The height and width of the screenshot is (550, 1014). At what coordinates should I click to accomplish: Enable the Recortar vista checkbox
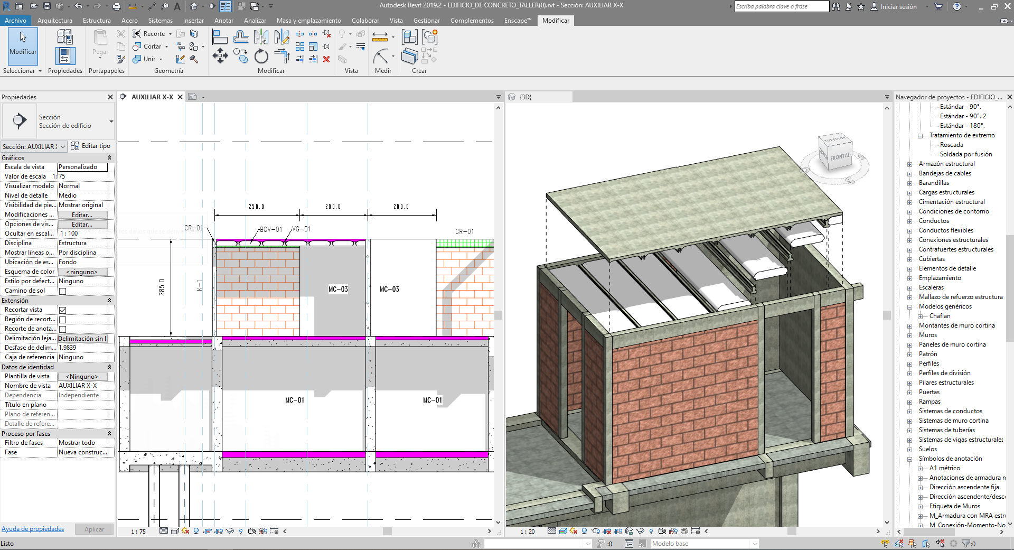(x=62, y=310)
